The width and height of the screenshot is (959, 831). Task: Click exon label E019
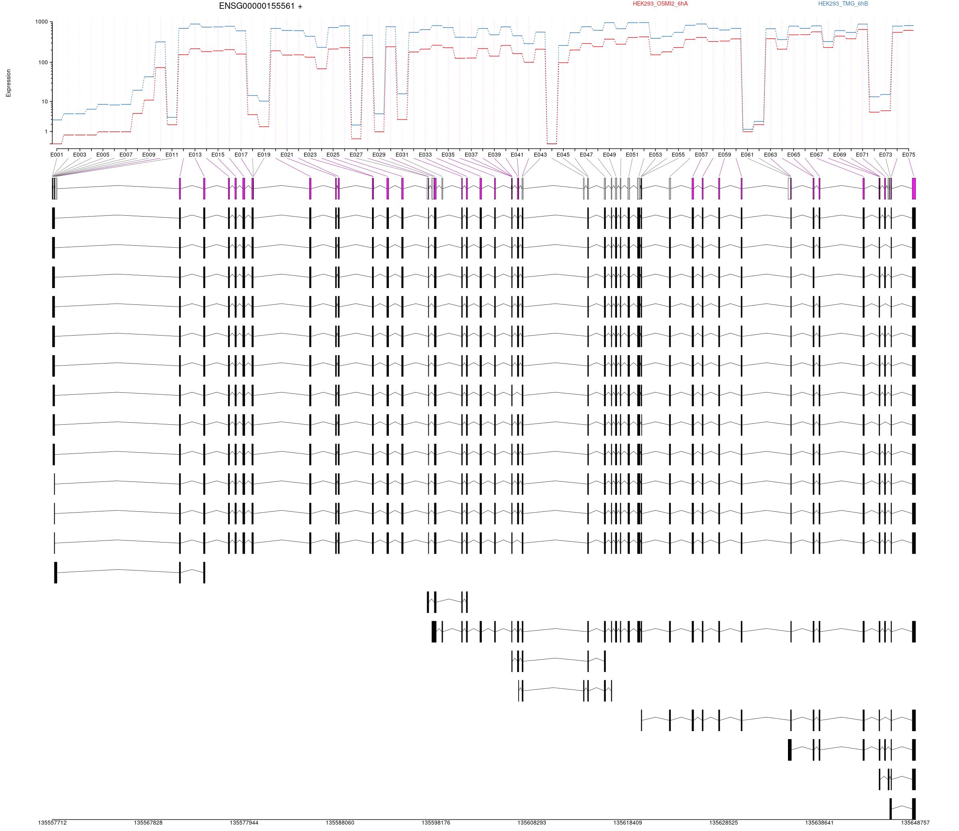click(264, 155)
